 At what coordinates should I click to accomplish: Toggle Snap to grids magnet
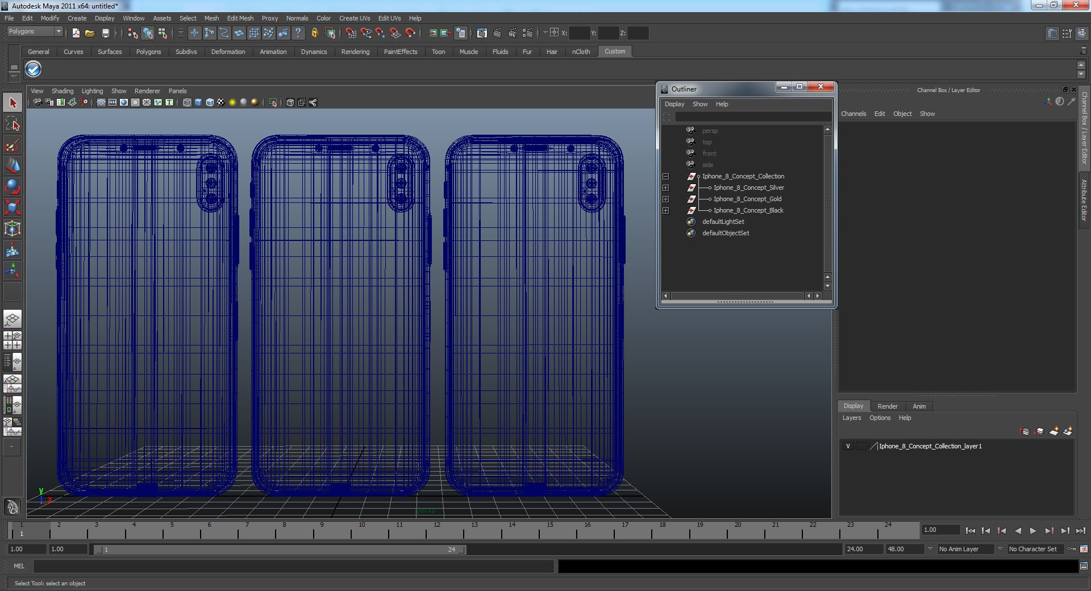(x=351, y=33)
